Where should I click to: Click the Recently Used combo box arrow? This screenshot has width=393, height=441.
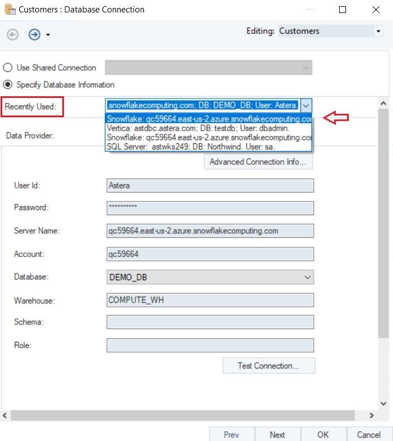click(x=306, y=106)
